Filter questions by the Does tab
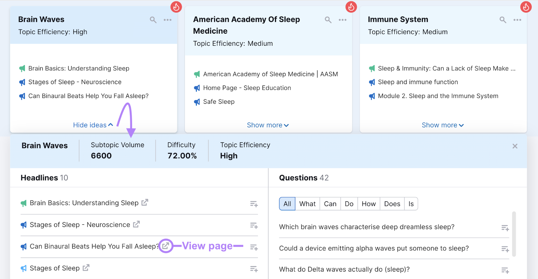This screenshot has height=279, width=538. (x=392, y=204)
